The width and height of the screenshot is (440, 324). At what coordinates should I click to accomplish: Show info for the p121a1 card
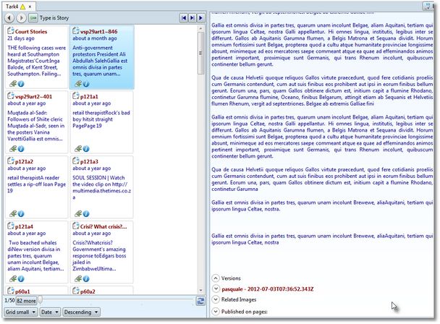(x=86, y=149)
